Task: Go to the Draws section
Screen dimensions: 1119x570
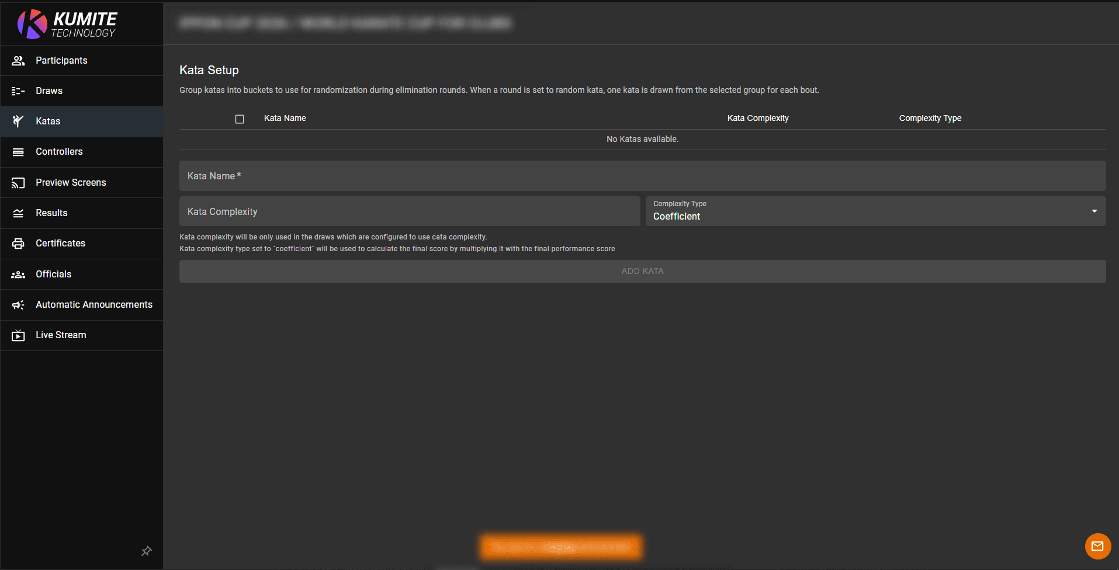Action: (82, 91)
